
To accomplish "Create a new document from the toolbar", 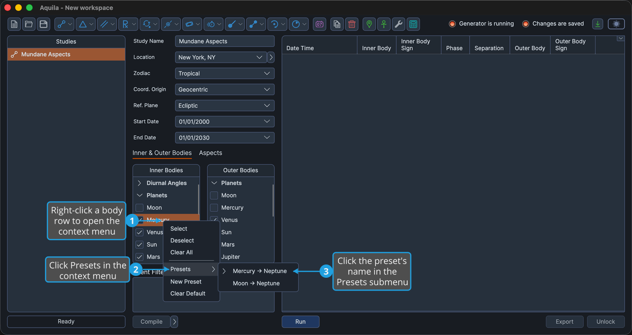I will tap(14, 24).
